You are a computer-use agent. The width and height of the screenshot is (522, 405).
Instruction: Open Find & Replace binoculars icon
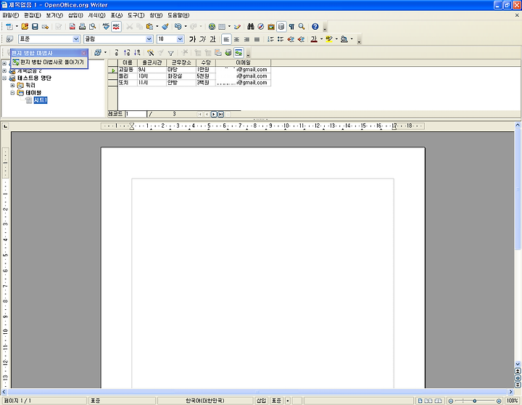pyautogui.click(x=251, y=27)
